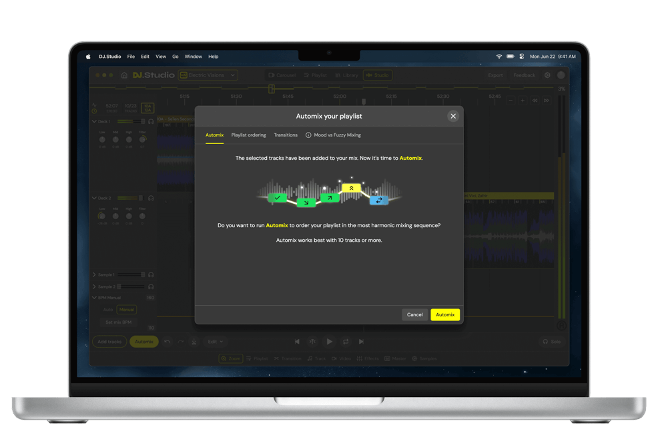Click the skip-to-start transport icon
The height and width of the screenshot is (427, 658).
pos(297,342)
